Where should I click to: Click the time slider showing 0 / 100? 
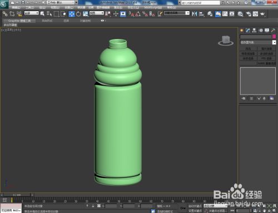[x=17, y=195]
